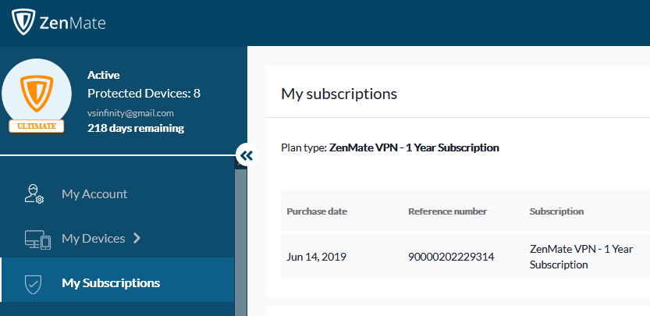The width and height of the screenshot is (650, 316).
Task: Click the Purchase date column header
Action: click(x=317, y=211)
